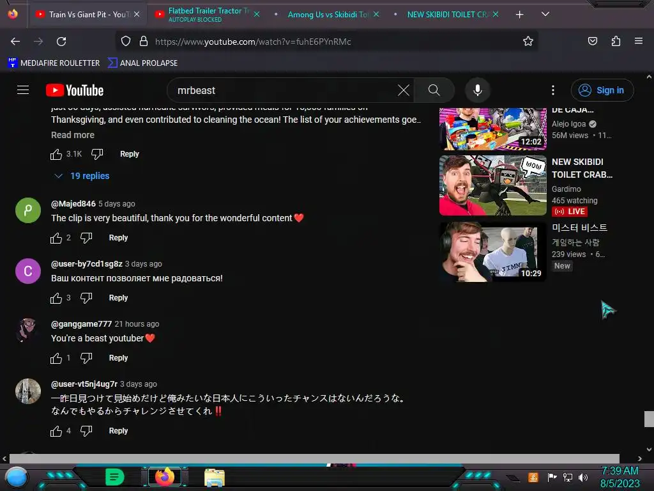Viewport: 654px width, 491px height.
Task: Open tracking protection shield icon
Action: [126, 41]
